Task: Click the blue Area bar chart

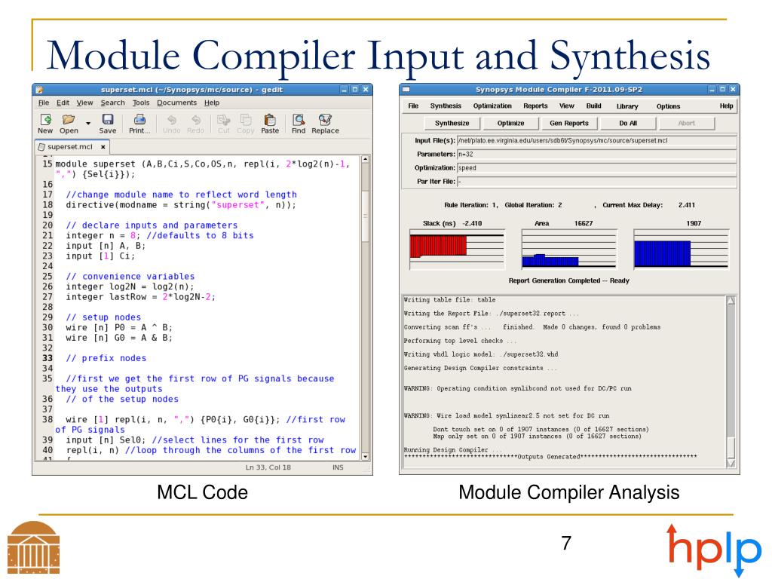Action: click(569, 249)
